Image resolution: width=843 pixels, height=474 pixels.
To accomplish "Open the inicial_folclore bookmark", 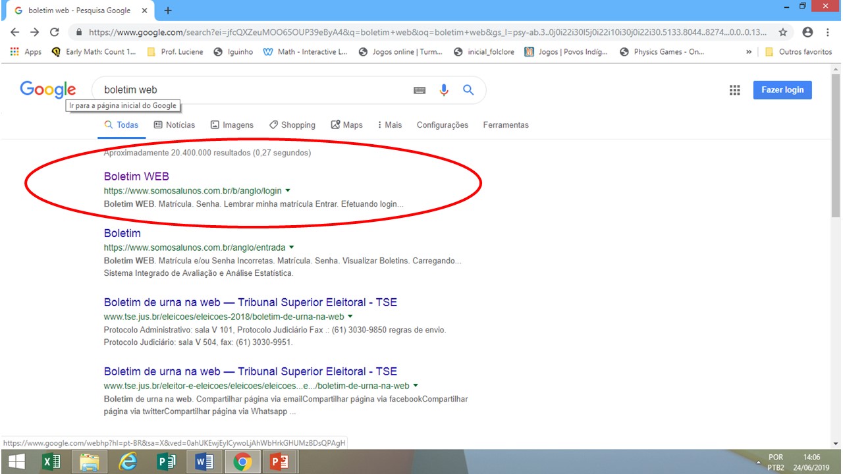I will point(484,51).
